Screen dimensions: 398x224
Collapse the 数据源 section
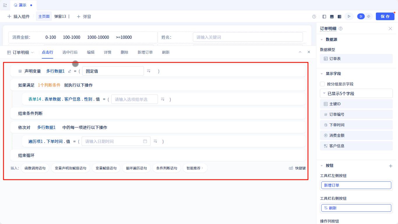[322, 40]
